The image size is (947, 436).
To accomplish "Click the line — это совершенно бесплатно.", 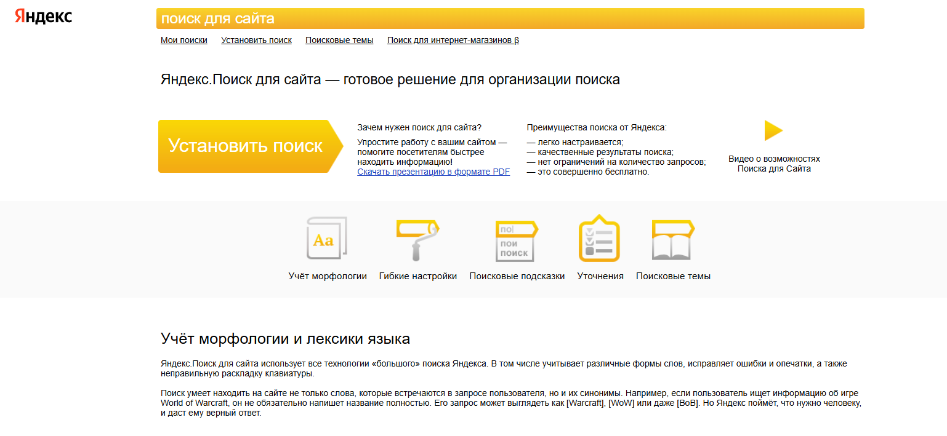I will click(x=588, y=172).
